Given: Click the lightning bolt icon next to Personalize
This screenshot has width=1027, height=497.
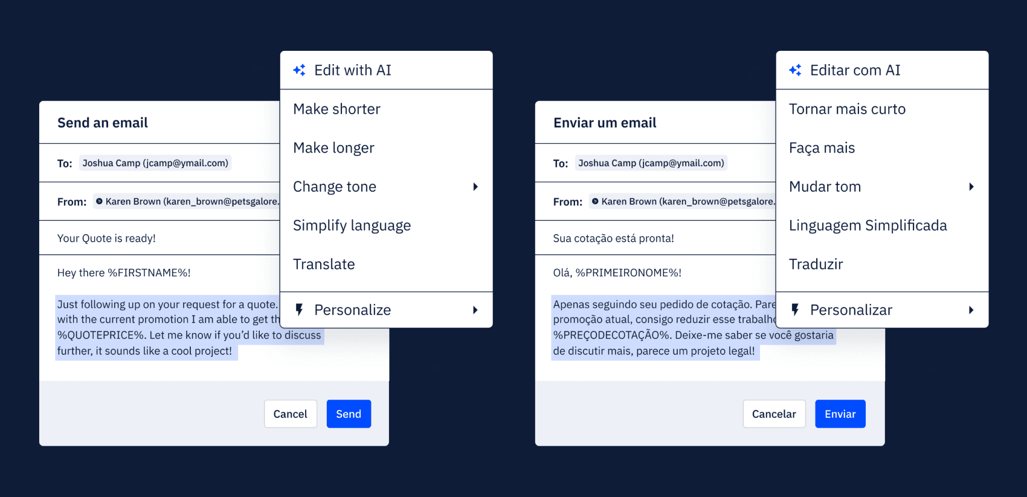Looking at the screenshot, I should pos(299,310).
